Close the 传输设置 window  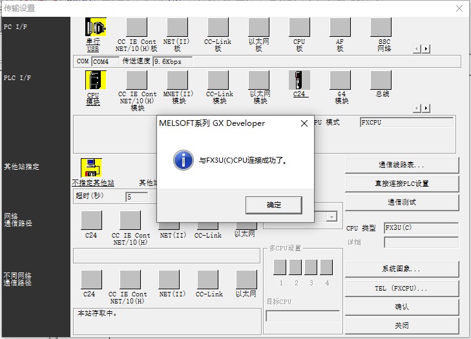(459, 8)
